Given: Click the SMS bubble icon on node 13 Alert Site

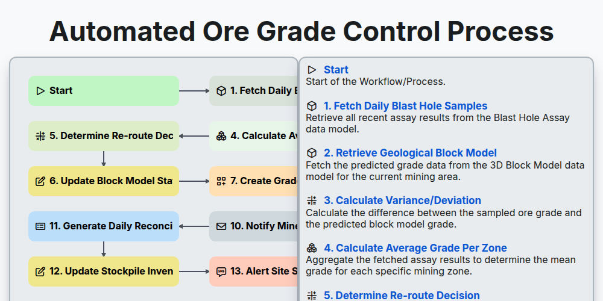Looking at the screenshot, I should click(221, 272).
